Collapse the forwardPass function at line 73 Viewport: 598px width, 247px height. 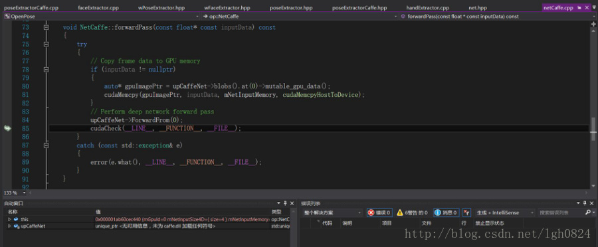46,27
